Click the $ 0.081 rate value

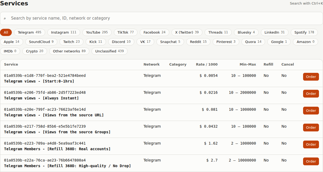(210, 109)
